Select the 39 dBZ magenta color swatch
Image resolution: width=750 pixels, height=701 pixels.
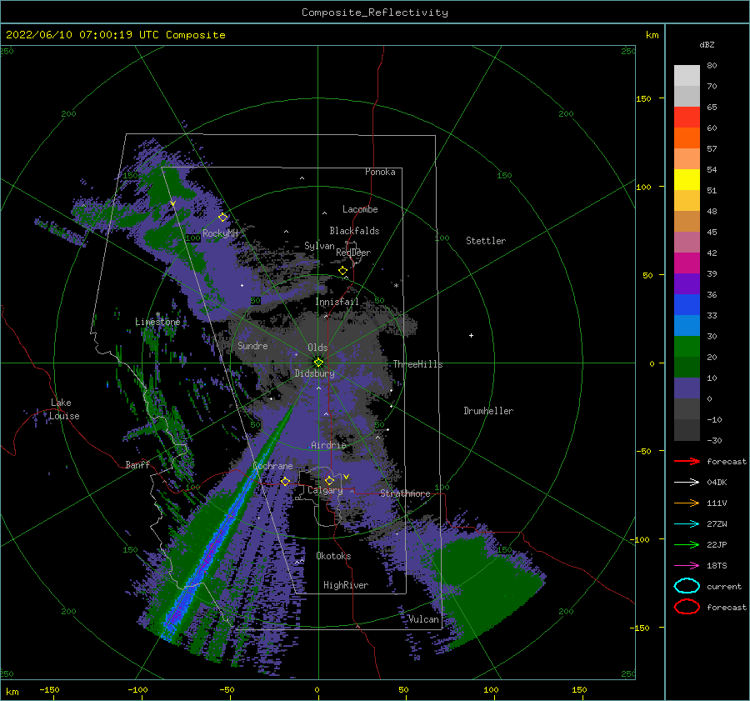[687, 263]
